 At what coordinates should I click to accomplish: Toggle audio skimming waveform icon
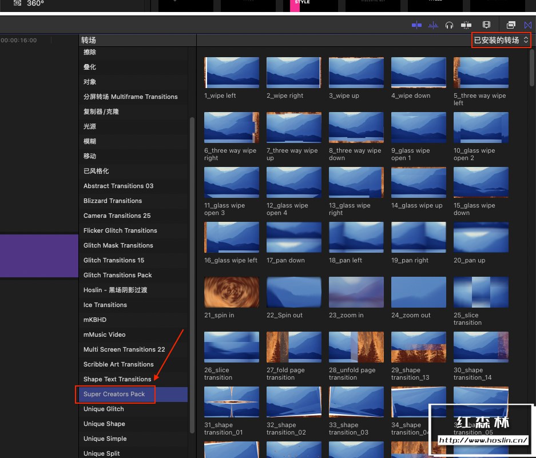click(x=434, y=25)
